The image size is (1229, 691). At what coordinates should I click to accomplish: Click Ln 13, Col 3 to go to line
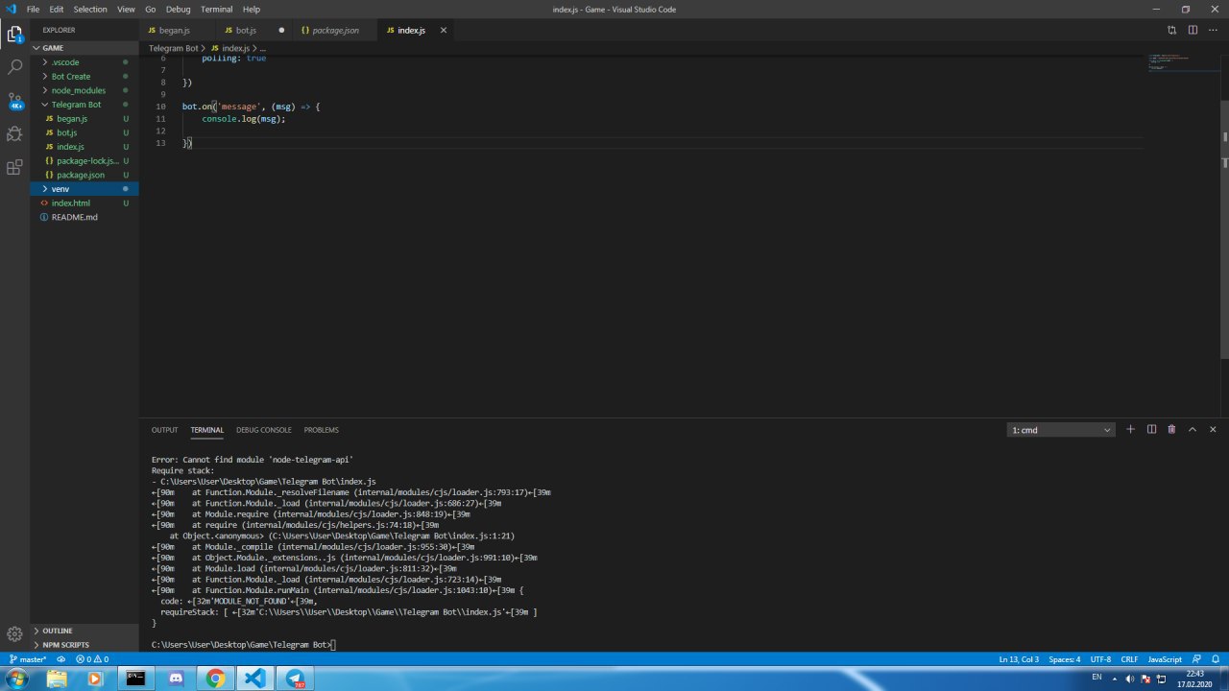click(x=1019, y=659)
